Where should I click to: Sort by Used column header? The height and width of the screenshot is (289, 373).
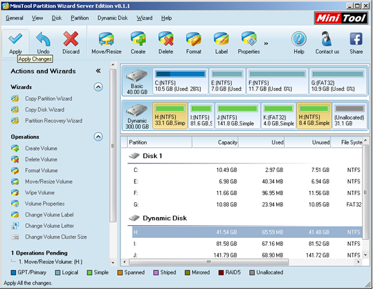pos(262,142)
